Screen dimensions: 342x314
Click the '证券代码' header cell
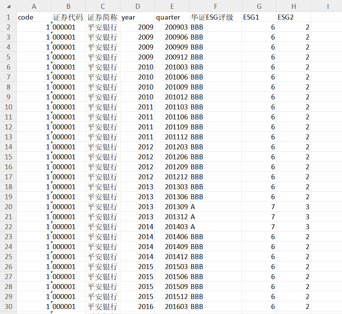tap(68, 17)
